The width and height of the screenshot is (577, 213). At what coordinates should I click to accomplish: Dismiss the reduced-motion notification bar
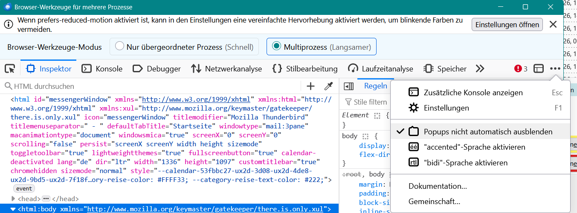point(553,24)
